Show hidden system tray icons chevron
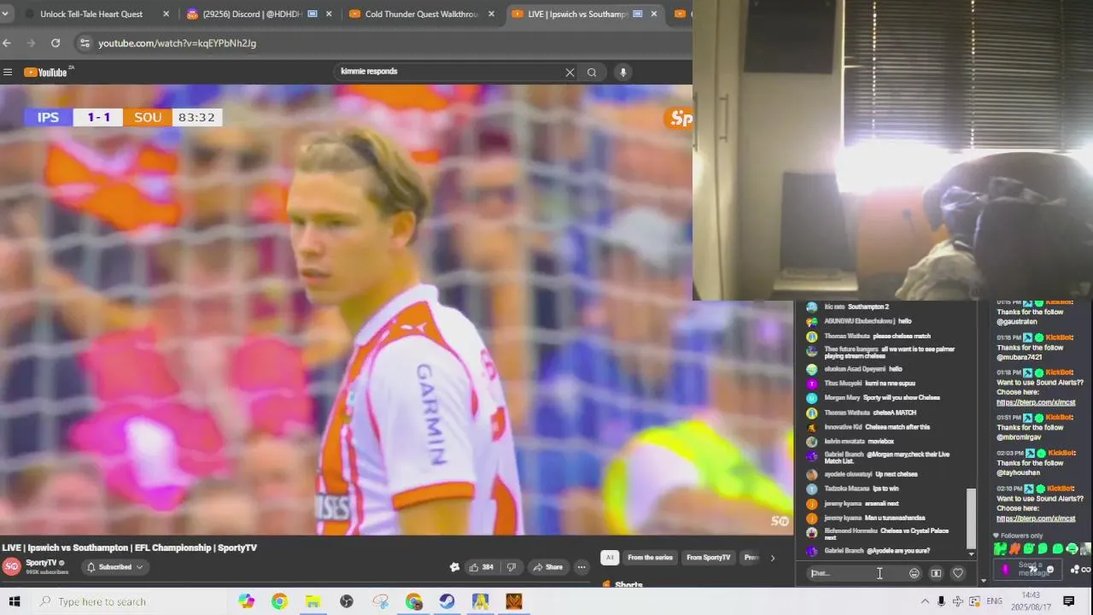This screenshot has width=1093, height=615. pyautogui.click(x=925, y=601)
